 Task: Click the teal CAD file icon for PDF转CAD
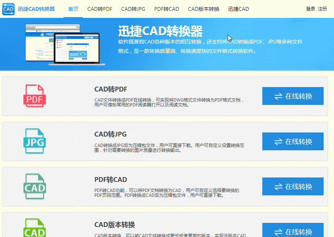pos(35,186)
